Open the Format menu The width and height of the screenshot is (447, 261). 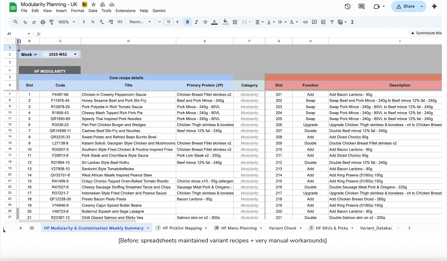tap(77, 11)
